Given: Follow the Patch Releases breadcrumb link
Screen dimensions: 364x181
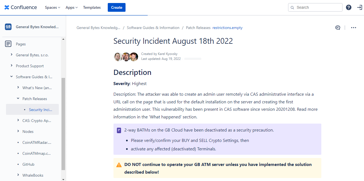Looking at the screenshot, I should (x=198, y=28).
